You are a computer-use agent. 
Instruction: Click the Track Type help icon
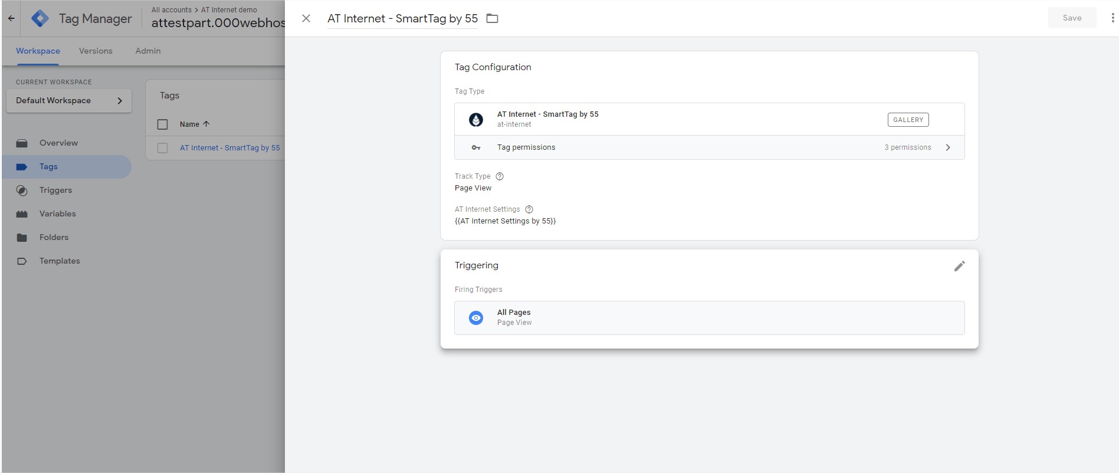500,176
